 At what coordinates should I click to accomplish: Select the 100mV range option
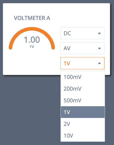click(x=83, y=77)
